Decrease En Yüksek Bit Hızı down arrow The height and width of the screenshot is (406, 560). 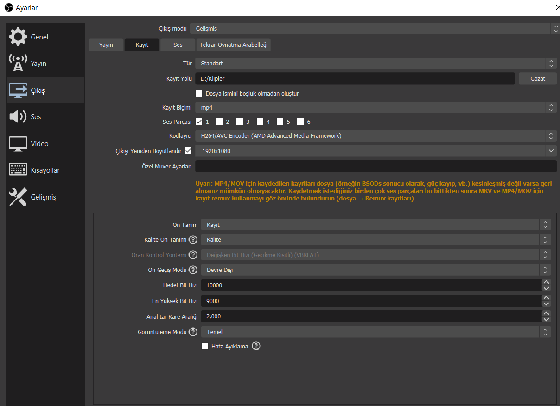click(547, 304)
